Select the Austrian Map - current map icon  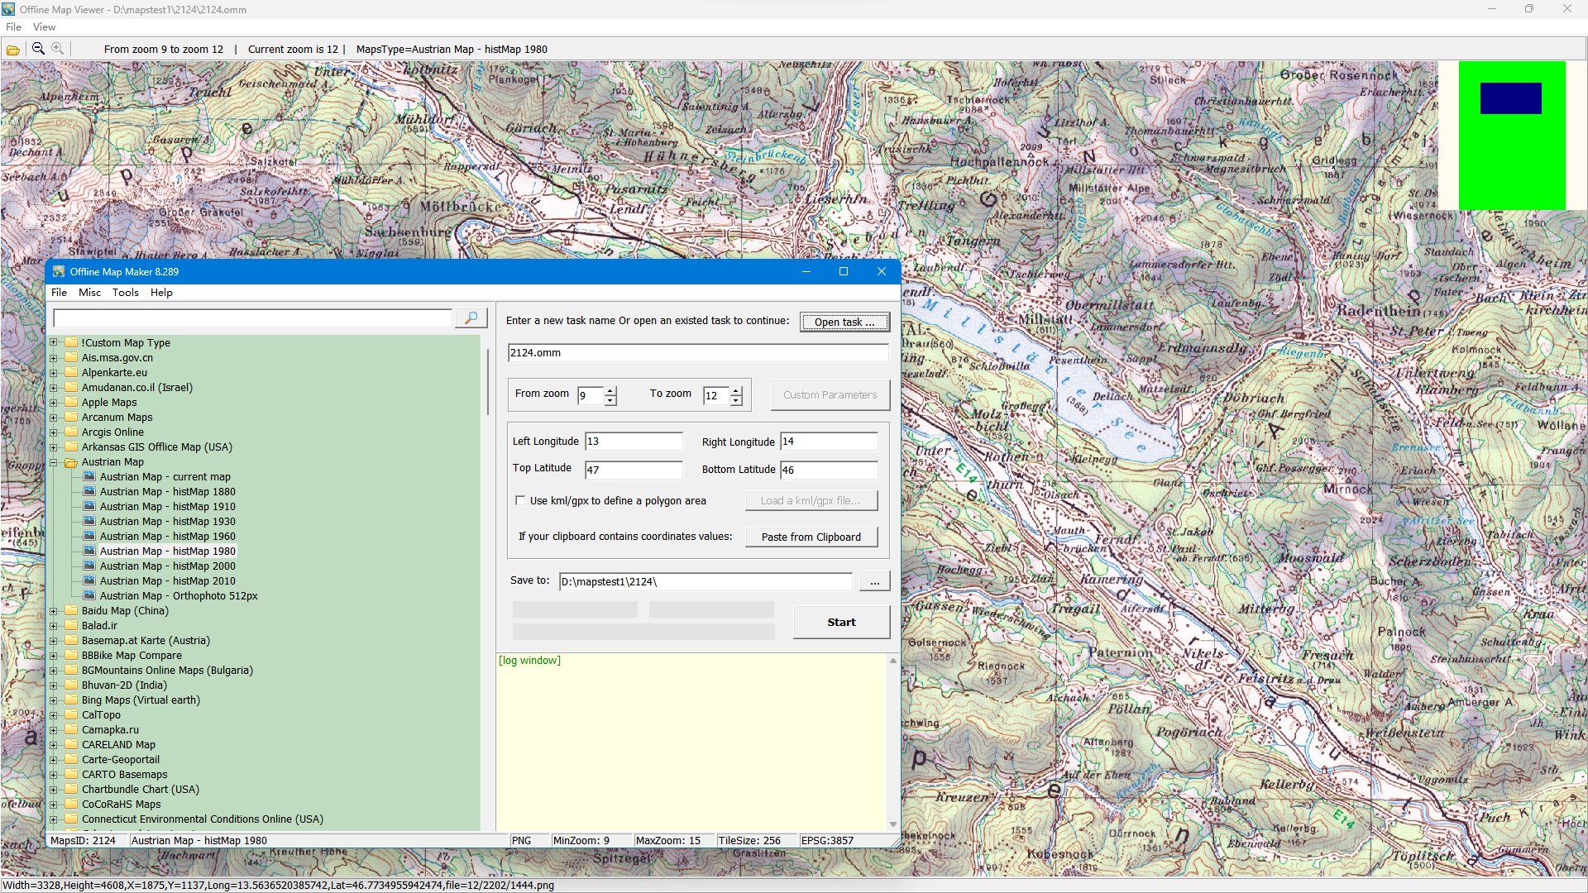coord(89,477)
